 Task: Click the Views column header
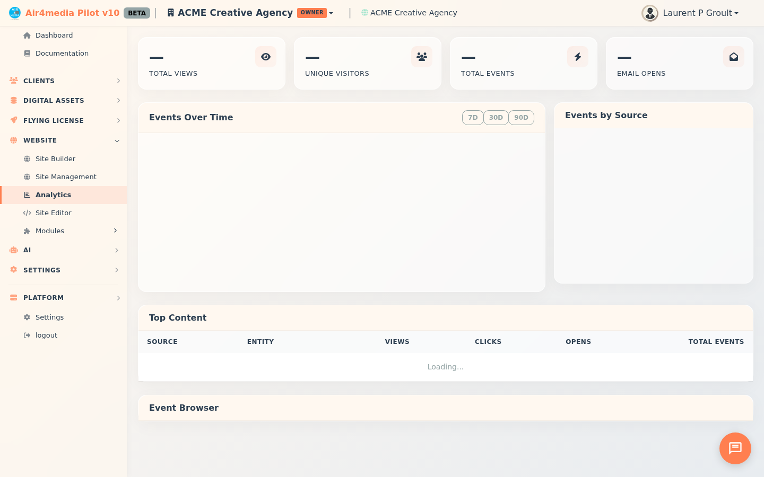(x=397, y=342)
